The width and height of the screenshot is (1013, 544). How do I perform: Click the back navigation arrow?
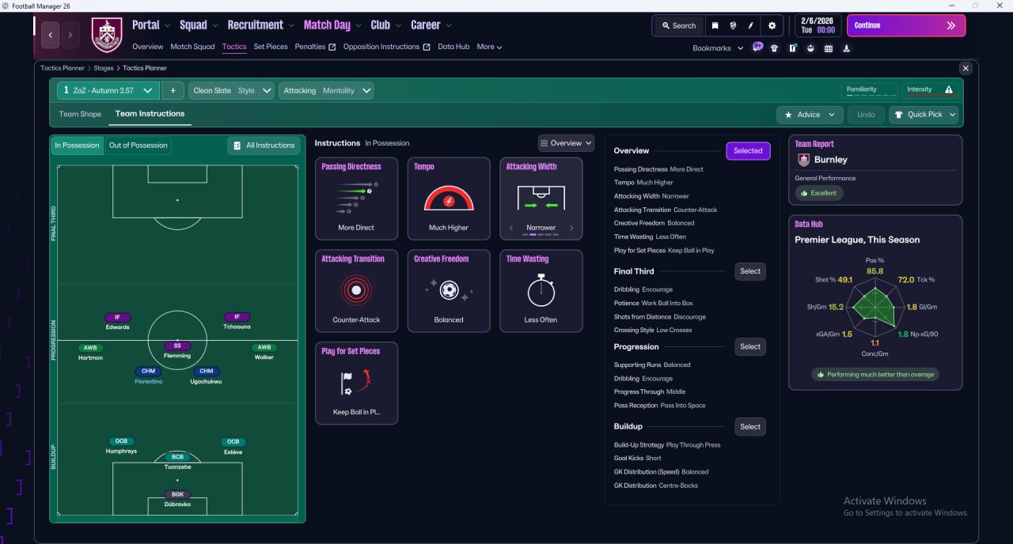pyautogui.click(x=51, y=35)
